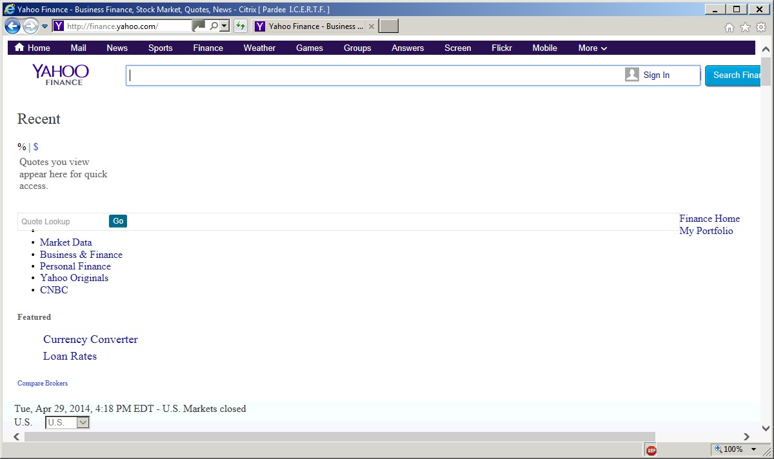Open the browser Tools gear icon
774x459 pixels.
(761, 27)
